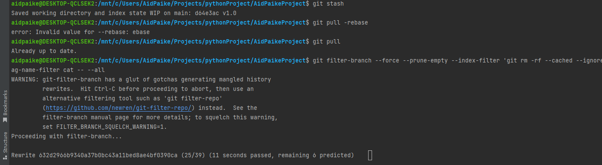
Task: Click the '(25/39)' rewrite counter text
Action: coord(193,155)
